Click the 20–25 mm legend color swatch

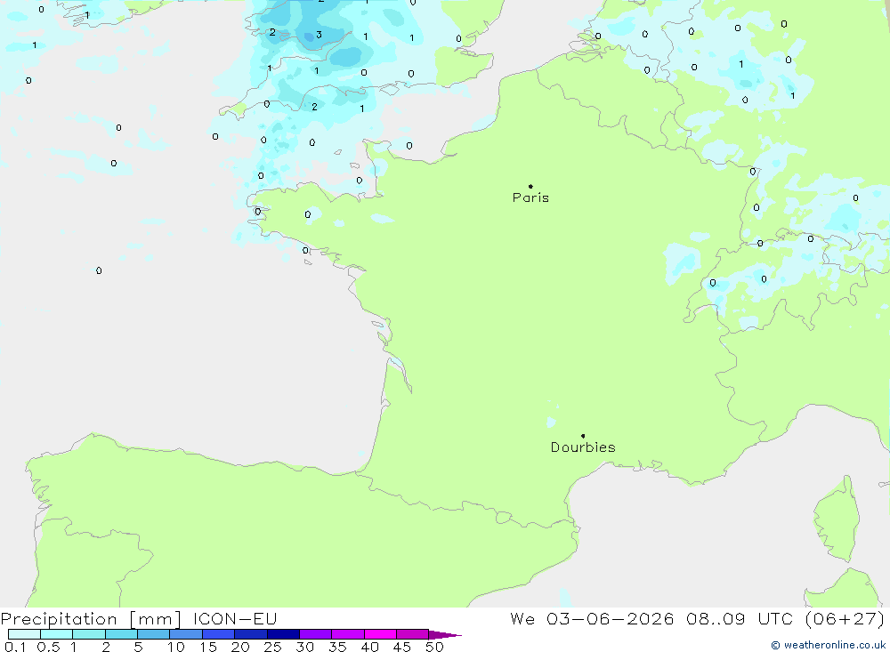click(x=251, y=634)
